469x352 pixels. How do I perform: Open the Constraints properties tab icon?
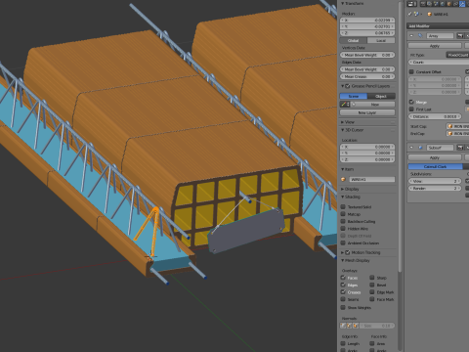[455, 4]
